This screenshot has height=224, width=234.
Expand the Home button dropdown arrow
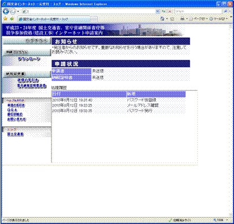[167, 19]
